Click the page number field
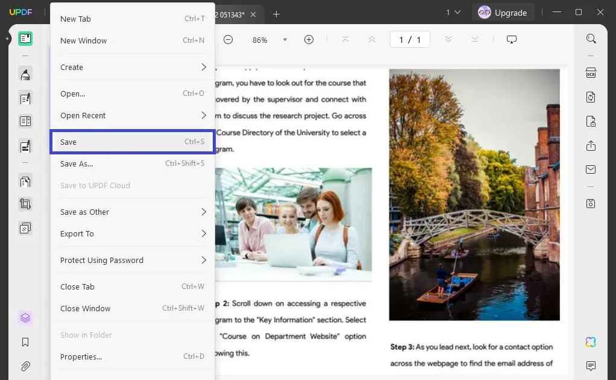The image size is (616, 380). [410, 39]
